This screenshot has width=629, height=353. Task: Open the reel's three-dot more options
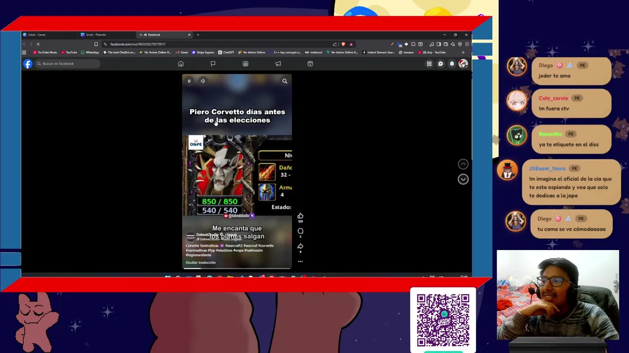point(300,261)
